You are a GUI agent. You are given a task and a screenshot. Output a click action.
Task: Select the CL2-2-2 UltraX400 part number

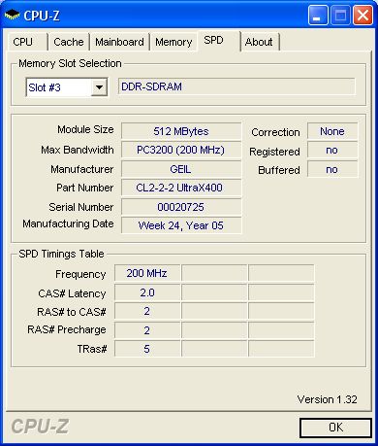[x=181, y=188]
